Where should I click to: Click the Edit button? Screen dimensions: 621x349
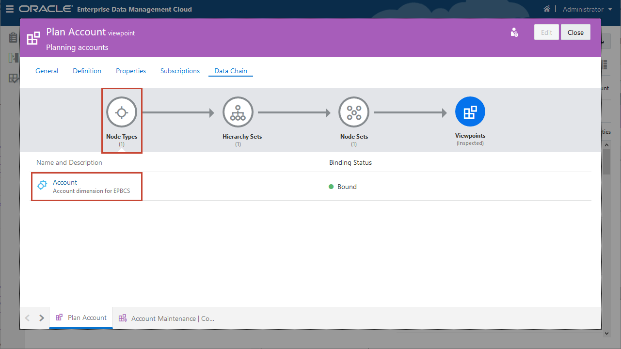pyautogui.click(x=546, y=32)
